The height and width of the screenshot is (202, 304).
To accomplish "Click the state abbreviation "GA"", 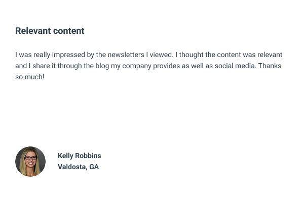I will point(94,167).
